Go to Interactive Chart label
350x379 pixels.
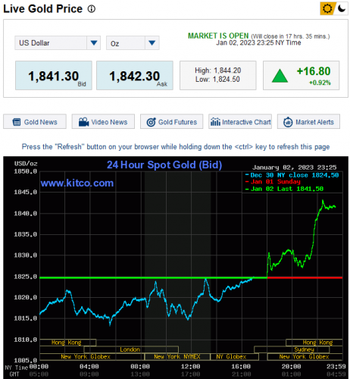246,122
